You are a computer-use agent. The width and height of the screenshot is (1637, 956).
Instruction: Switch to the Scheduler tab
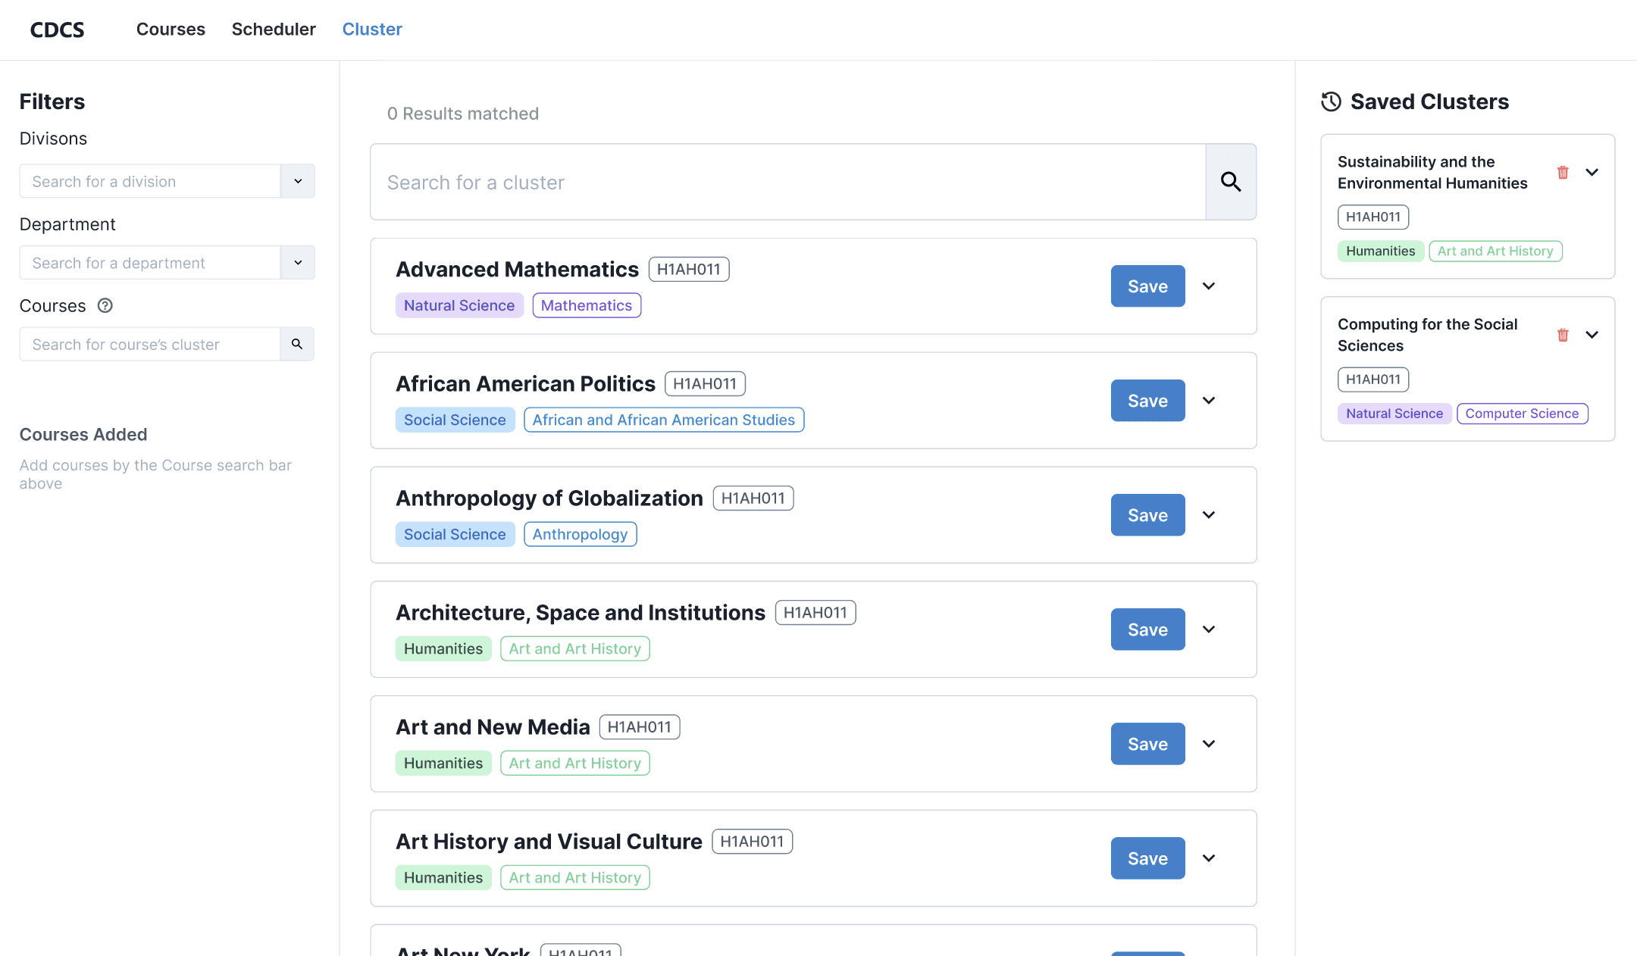pos(274,30)
